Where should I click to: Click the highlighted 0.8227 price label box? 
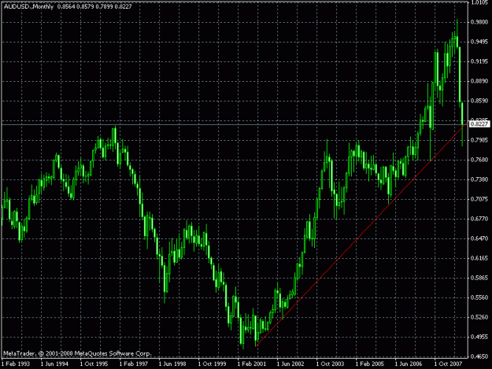[x=479, y=124]
